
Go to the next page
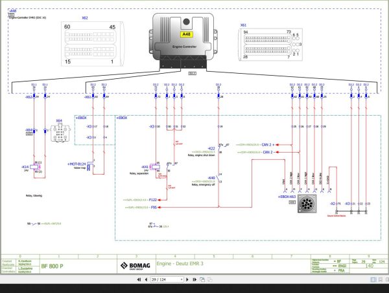point(187,279)
